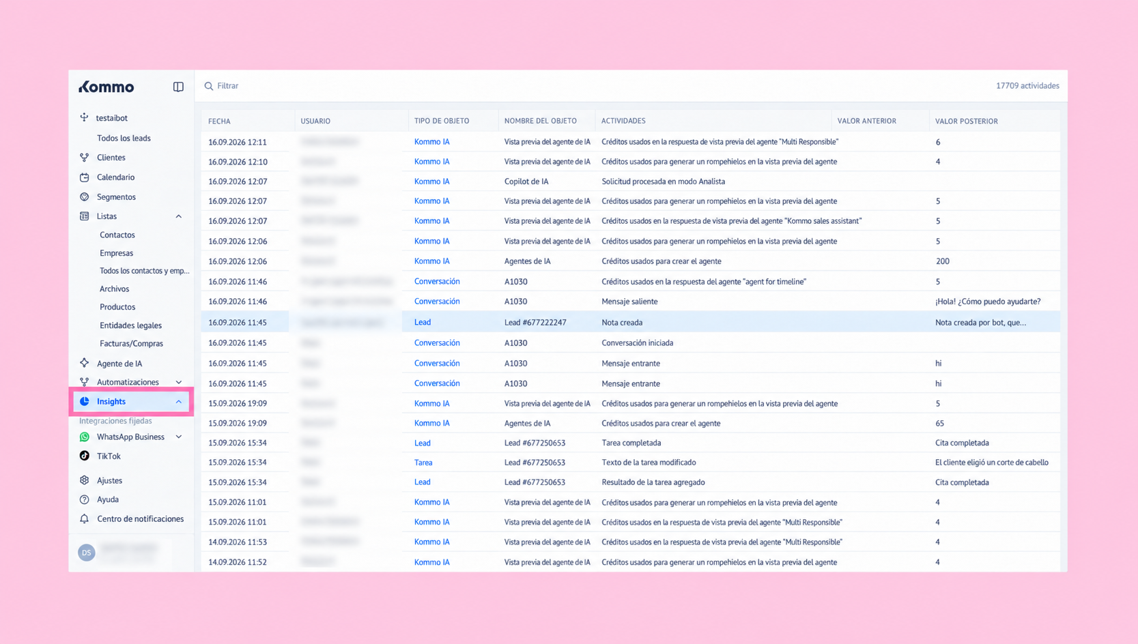This screenshot has height=644, width=1138.
Task: Open the DS user avatar
Action: (x=86, y=553)
